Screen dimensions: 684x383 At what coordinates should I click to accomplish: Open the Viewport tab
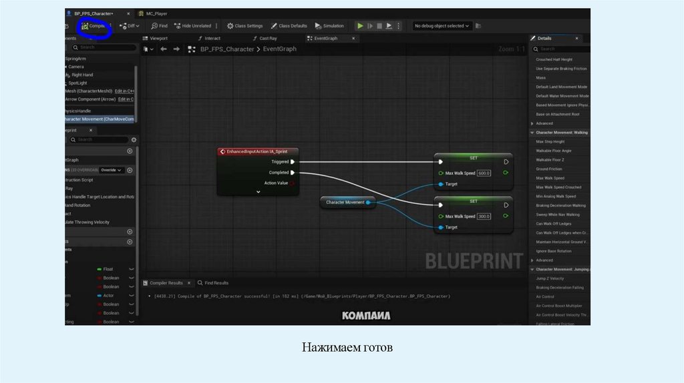tap(155, 38)
